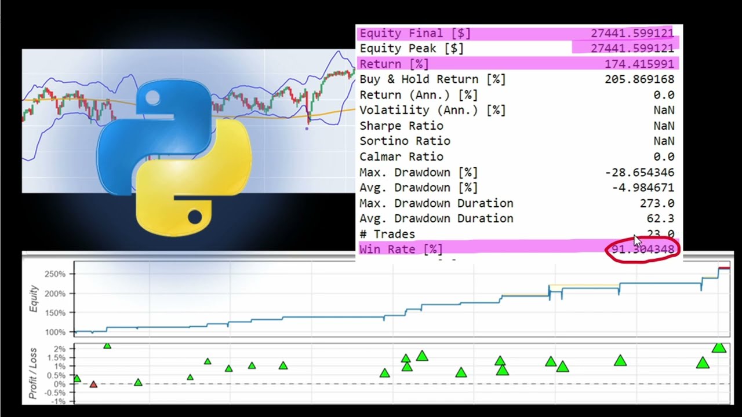
Task: Select the 'Avg. Drawdown [%]' label
Action: point(419,188)
